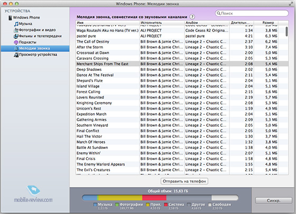This screenshot has height=214, width=296.
Task: Select the pastel pure track row
Action: coord(182,36)
